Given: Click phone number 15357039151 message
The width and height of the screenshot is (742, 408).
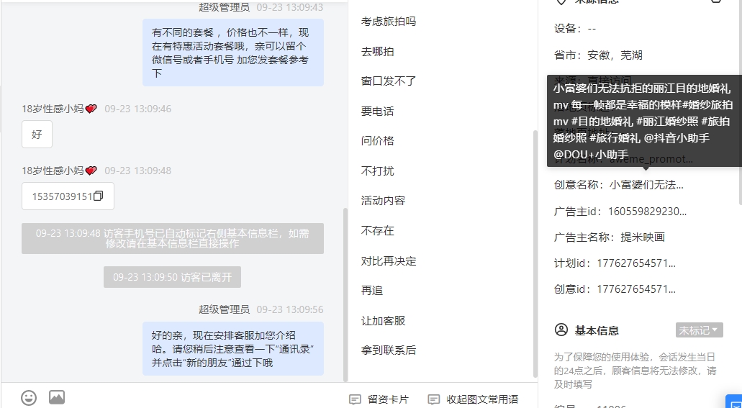Looking at the screenshot, I should [68, 196].
